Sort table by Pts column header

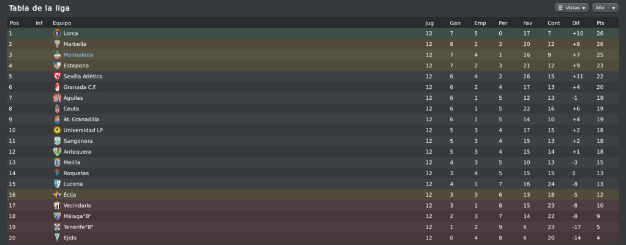coord(600,23)
